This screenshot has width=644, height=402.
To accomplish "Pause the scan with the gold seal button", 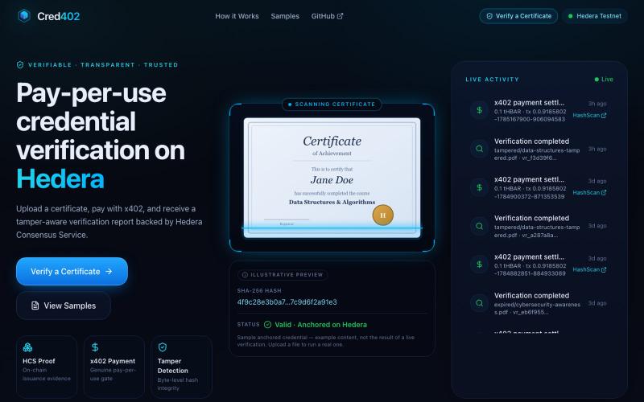I will tap(383, 215).
